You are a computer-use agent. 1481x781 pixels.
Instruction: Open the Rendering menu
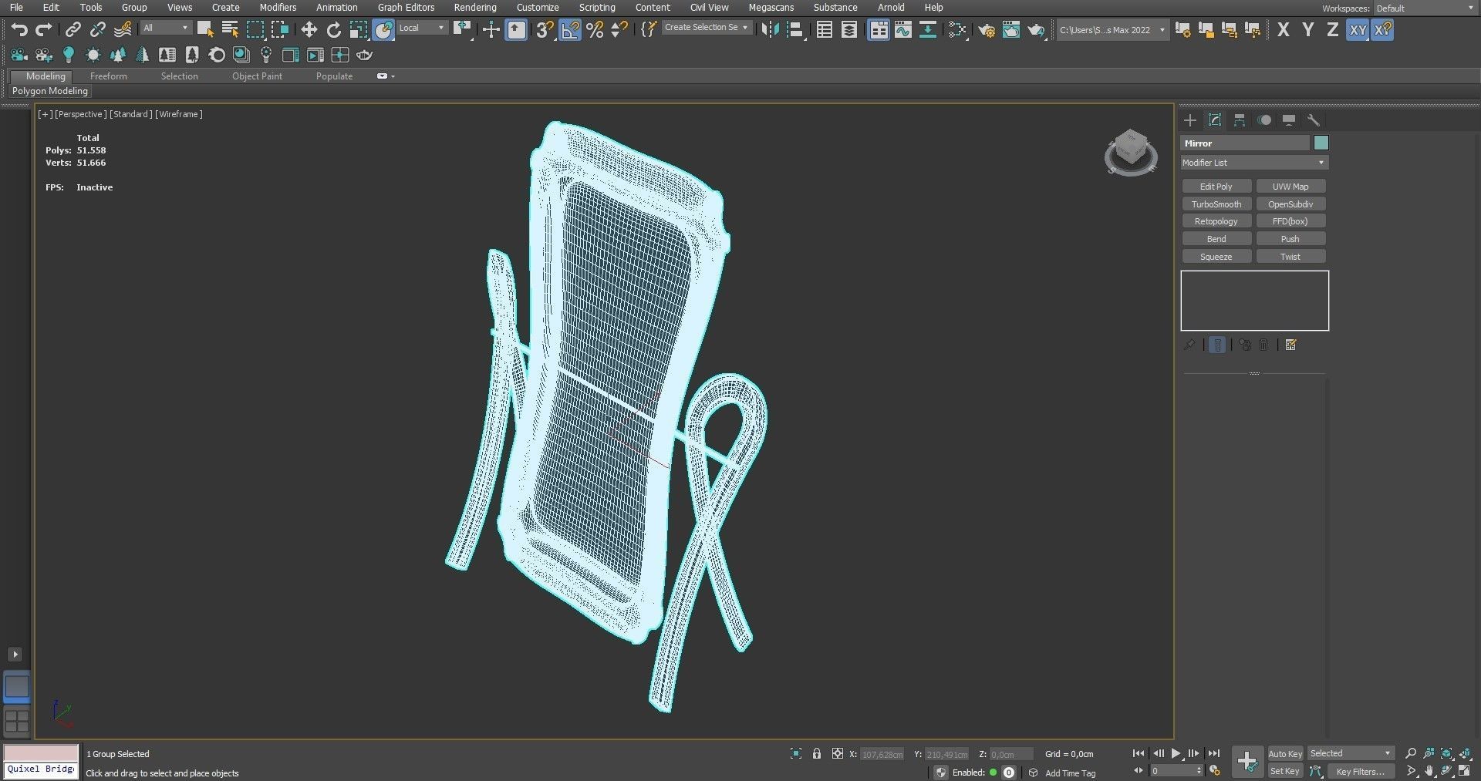click(475, 8)
